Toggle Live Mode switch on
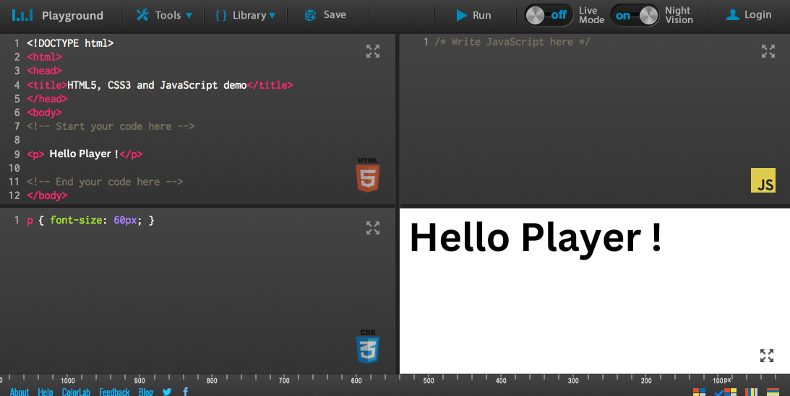Viewport: 790px width, 396px height. pos(549,15)
